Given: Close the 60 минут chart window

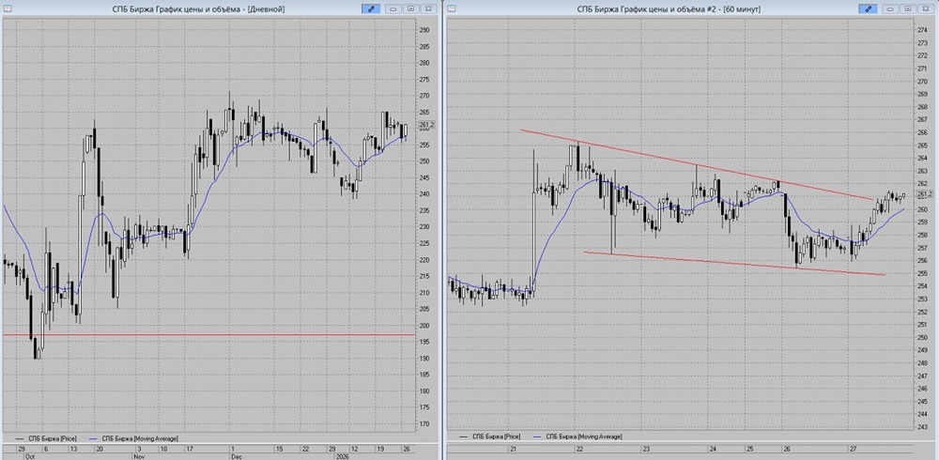Looking at the screenshot, I should pos(925,9).
